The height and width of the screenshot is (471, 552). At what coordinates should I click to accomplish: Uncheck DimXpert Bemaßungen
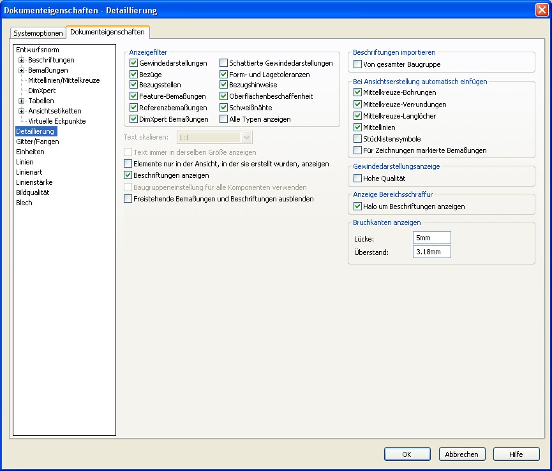coord(133,119)
